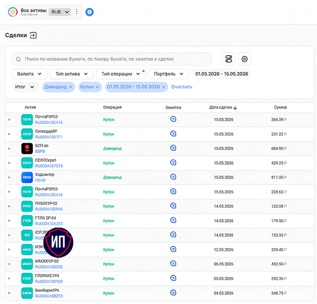Click the export icon next to Сделки
This screenshot has height=304, width=317.
[33, 35]
